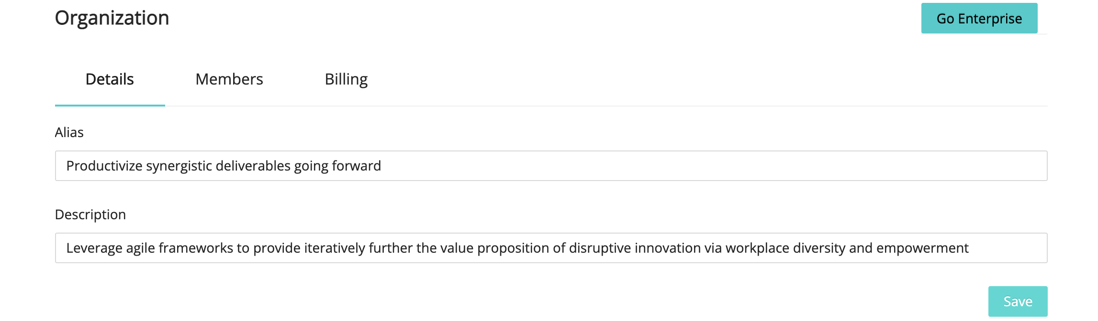Open the Billing tab
This screenshot has width=1098, height=321.
point(346,79)
